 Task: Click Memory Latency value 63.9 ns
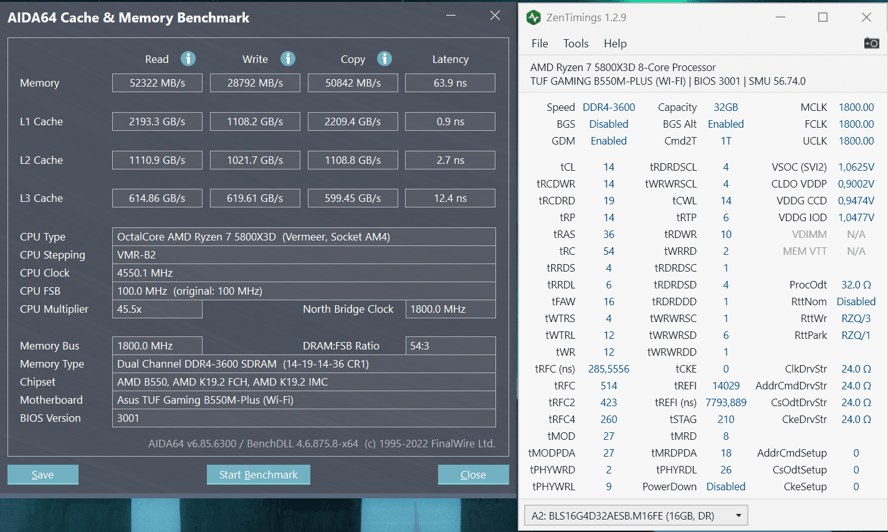pos(450,83)
